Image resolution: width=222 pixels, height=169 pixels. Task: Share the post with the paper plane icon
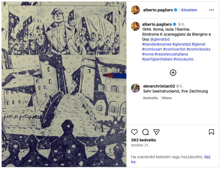pyautogui.click(x=156, y=132)
